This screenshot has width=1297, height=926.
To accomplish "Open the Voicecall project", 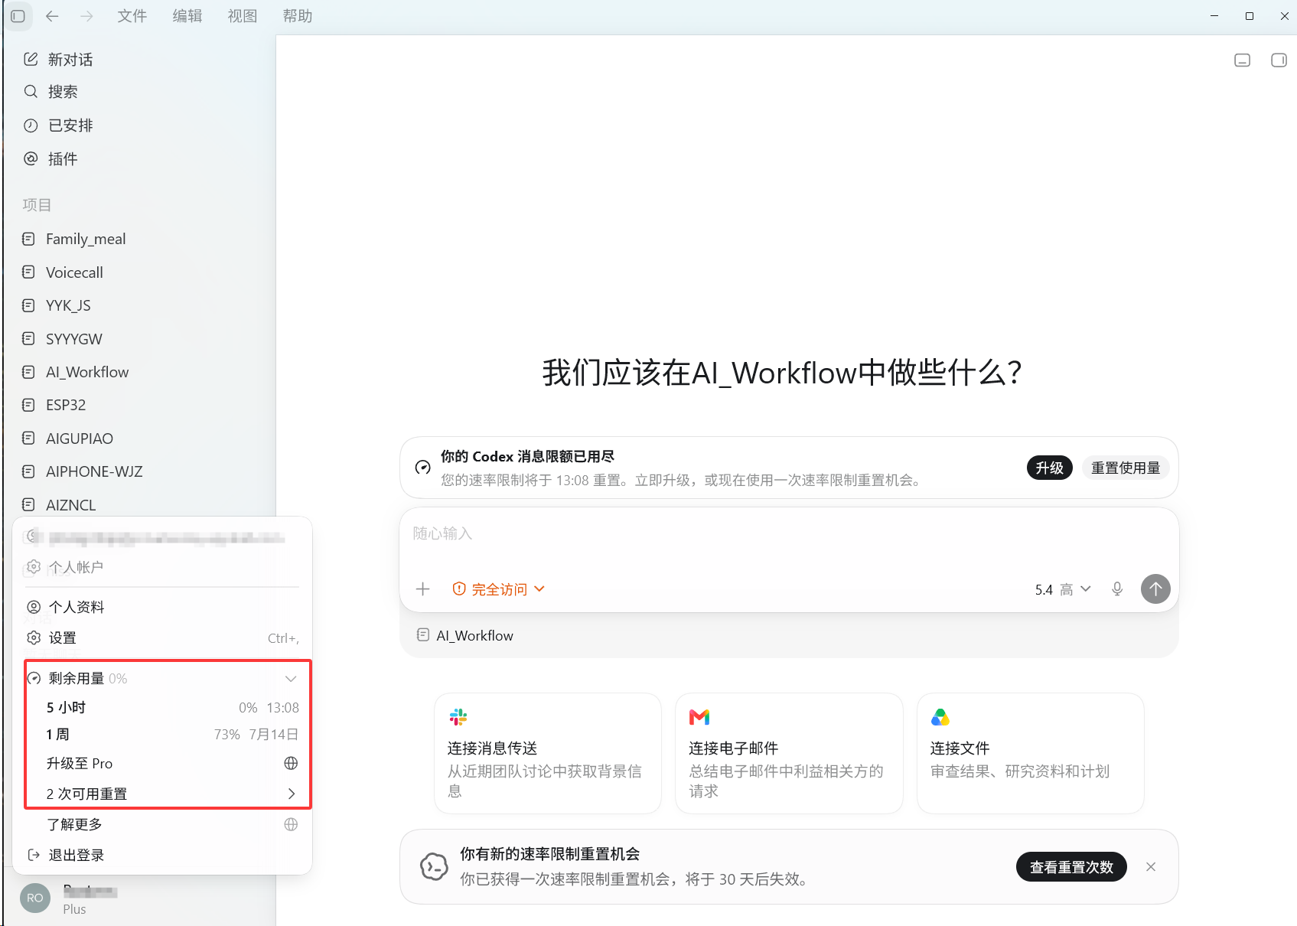I will point(141,272).
